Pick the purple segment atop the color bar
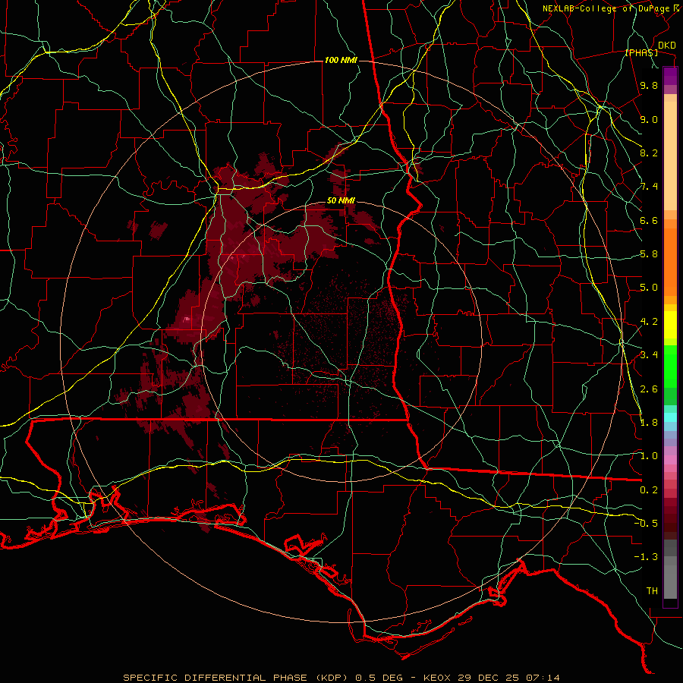 pos(670,77)
